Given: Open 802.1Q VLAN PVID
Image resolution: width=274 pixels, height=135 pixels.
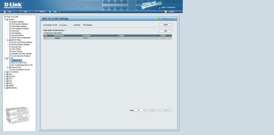Looking at the screenshot, I should click(x=19, y=63).
